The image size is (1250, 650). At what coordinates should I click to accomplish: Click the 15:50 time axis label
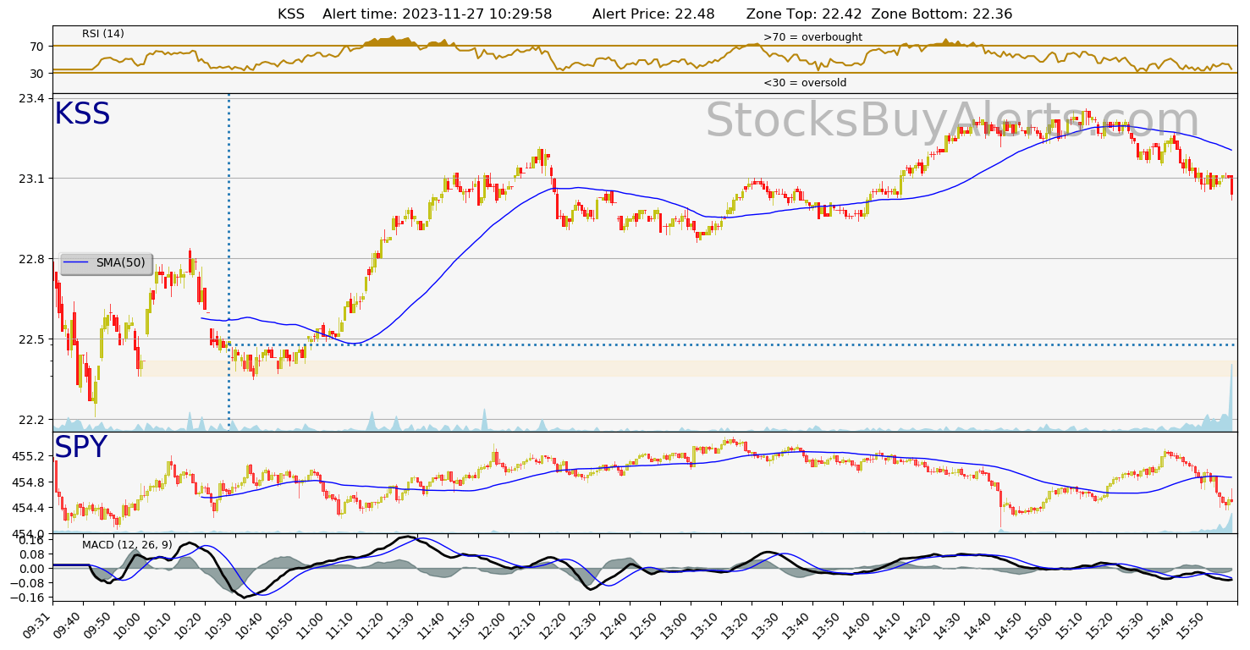click(x=1194, y=624)
